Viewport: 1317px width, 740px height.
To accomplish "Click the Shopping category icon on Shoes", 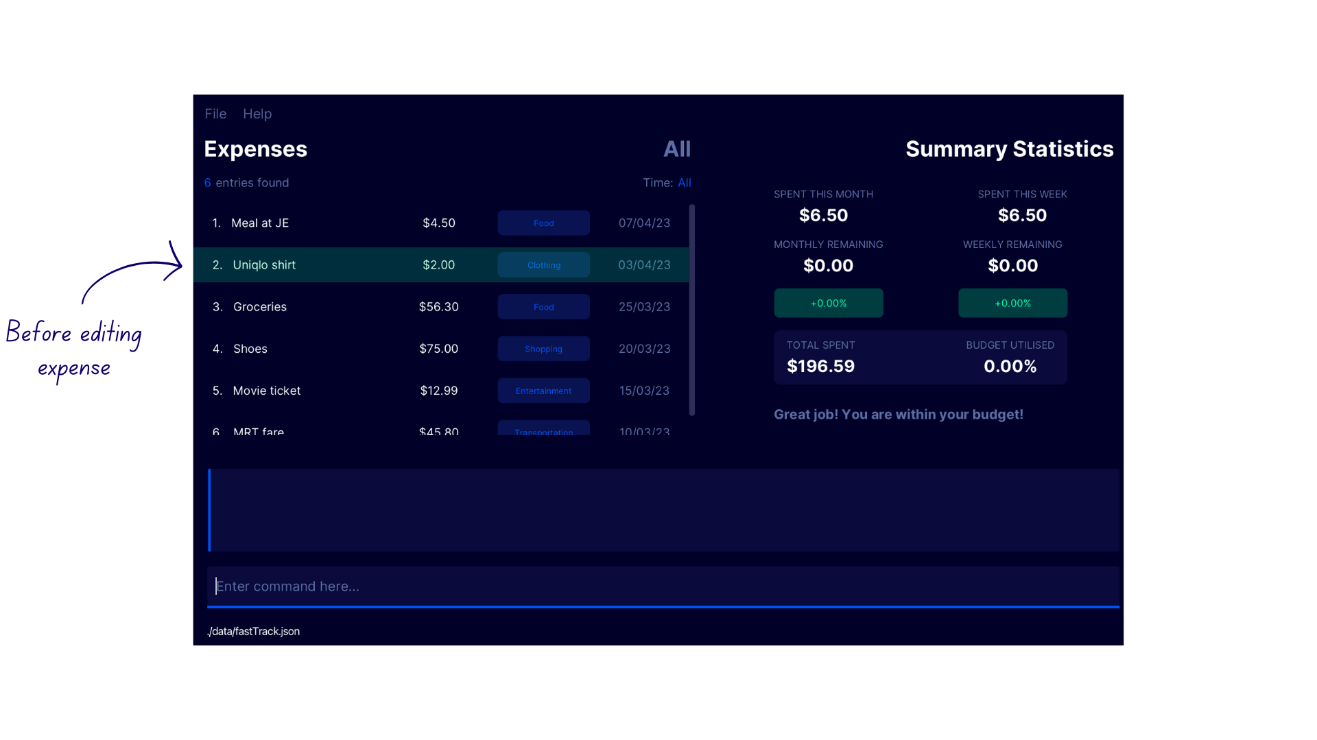I will click(544, 349).
